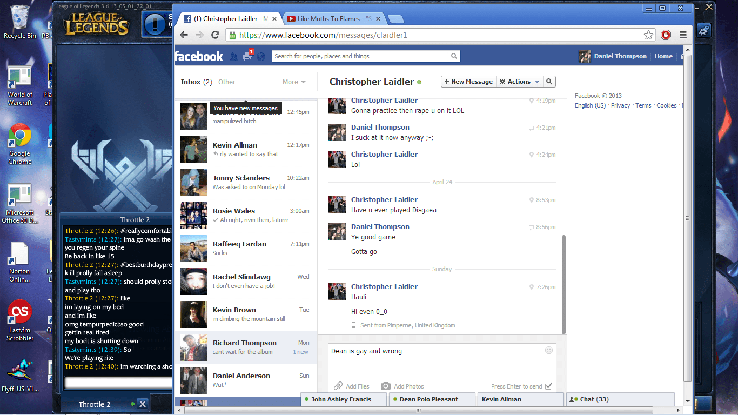This screenshot has width=738, height=415.
Task: Click the red AdBlock stop-hand extension icon
Action: [x=666, y=35]
